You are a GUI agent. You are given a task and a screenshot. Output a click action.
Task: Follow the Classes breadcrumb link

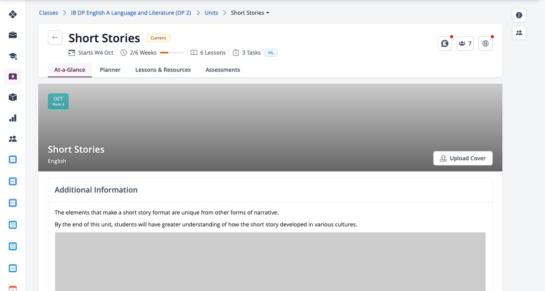[48, 13]
